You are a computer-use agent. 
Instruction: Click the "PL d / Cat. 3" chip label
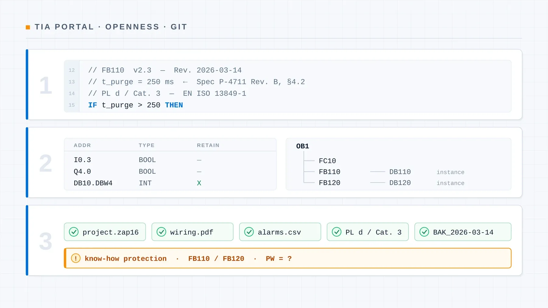(x=374, y=232)
